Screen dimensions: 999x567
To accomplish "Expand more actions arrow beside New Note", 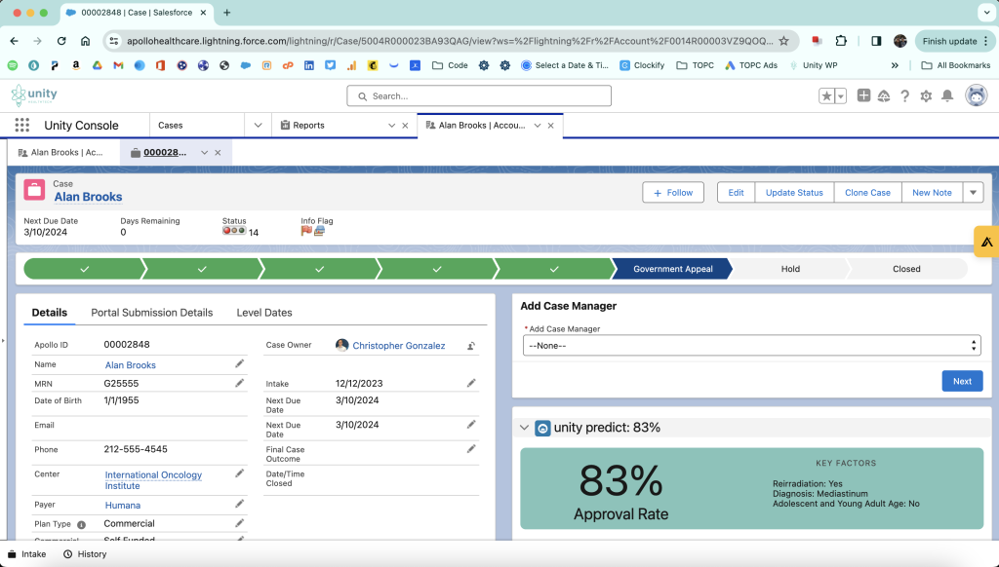I will tap(974, 193).
